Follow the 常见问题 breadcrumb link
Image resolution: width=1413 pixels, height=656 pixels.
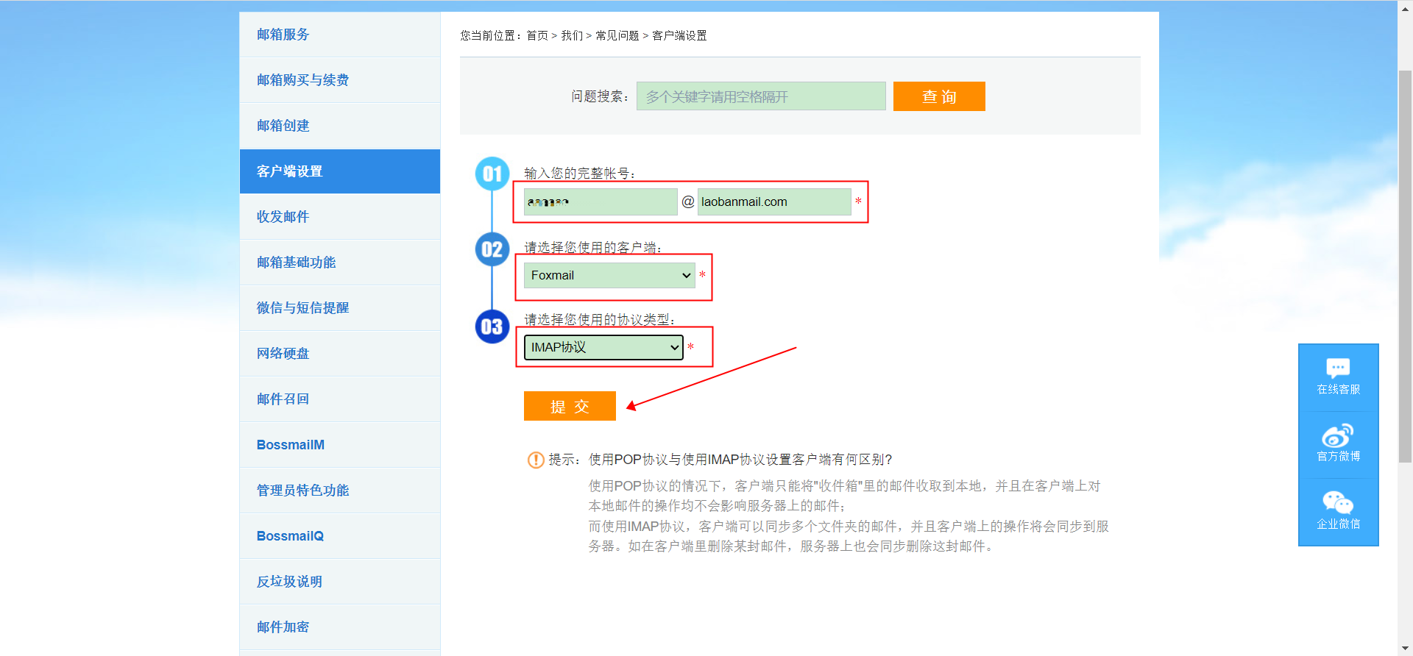tap(617, 35)
